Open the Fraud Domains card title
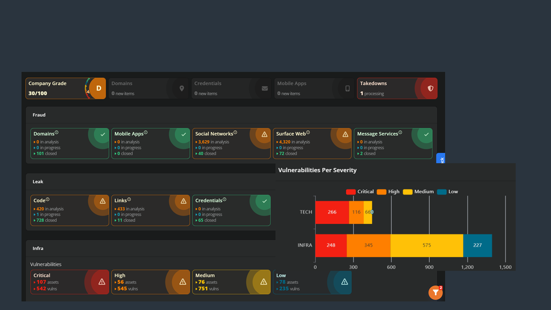 point(44,134)
